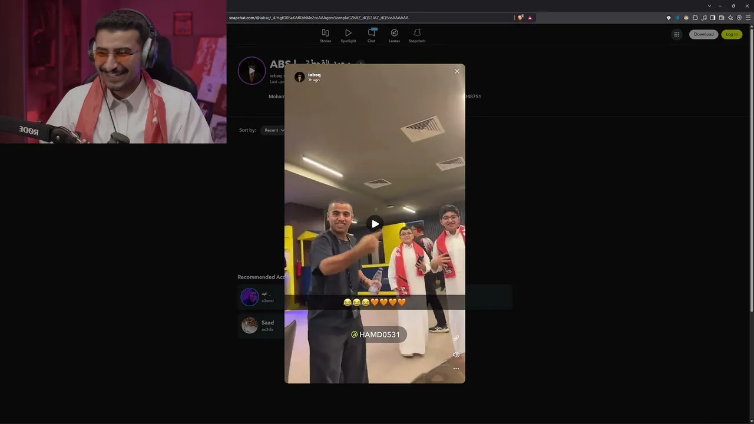Click the Download button
Viewport: 754px width, 424px height.
coord(703,34)
